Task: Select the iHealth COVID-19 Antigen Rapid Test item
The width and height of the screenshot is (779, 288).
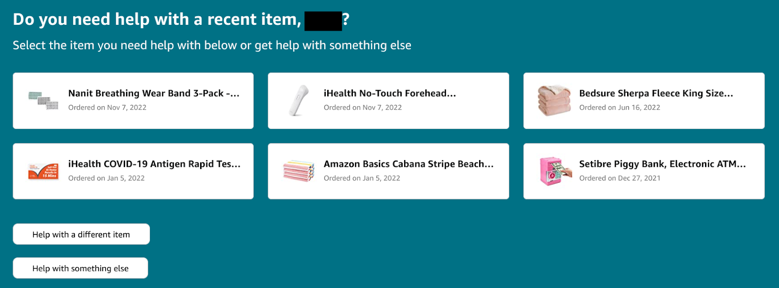Action: [x=133, y=171]
